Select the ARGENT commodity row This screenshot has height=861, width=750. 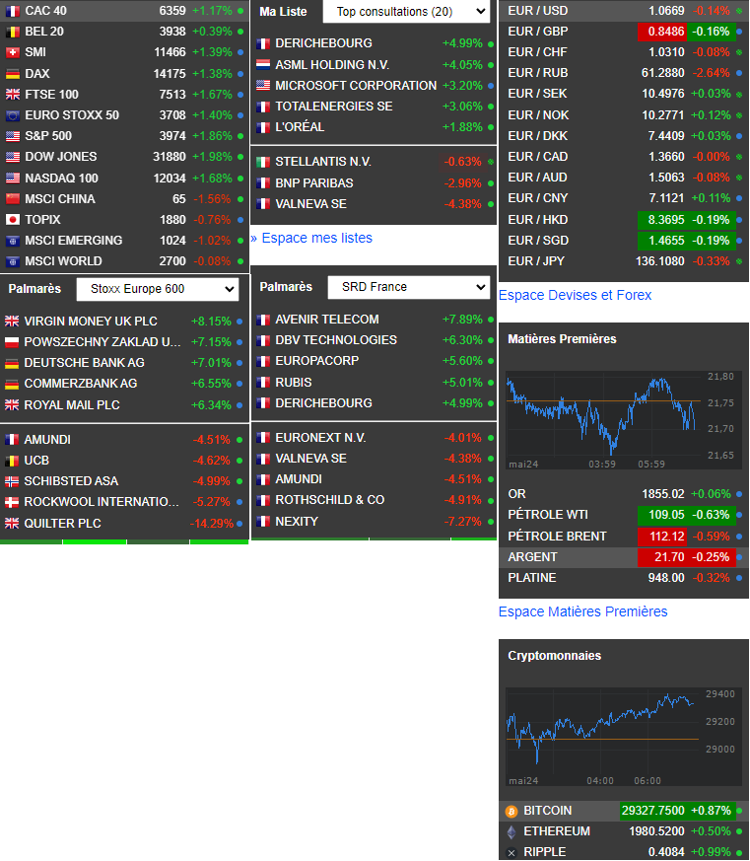(532, 557)
